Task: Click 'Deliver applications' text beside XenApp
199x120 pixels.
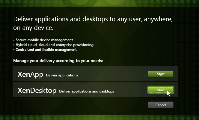Action: tap(62, 75)
